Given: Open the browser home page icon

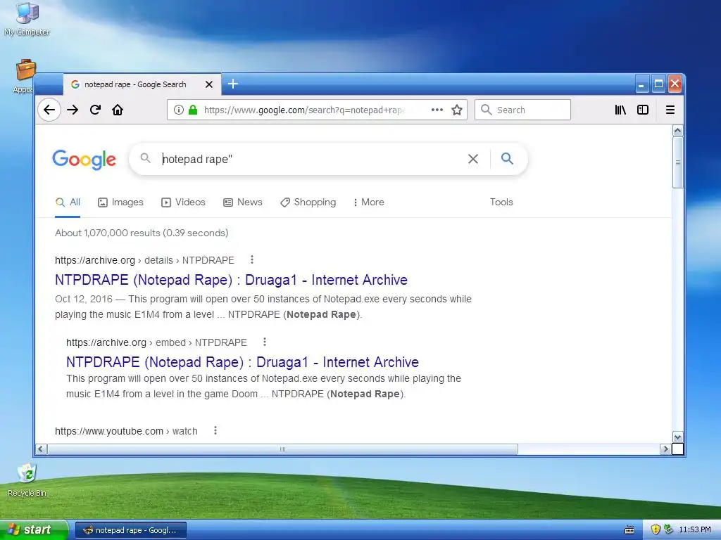Looking at the screenshot, I should tap(118, 110).
